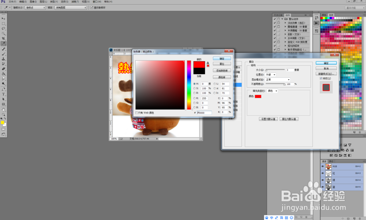Select the S saturation radio button
This screenshot has width=366, height=220.
point(194,88)
